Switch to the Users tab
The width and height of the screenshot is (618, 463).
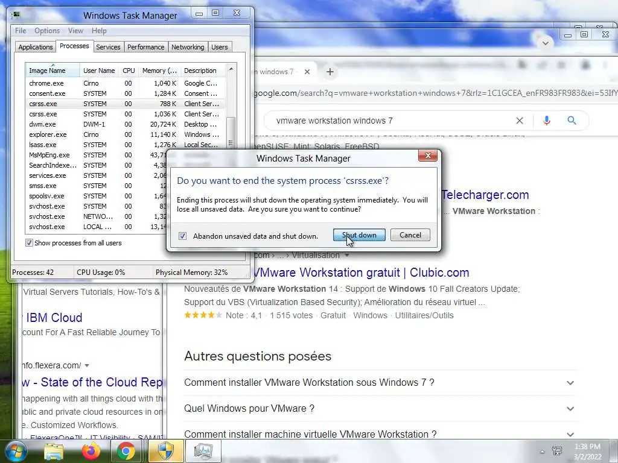pos(220,47)
